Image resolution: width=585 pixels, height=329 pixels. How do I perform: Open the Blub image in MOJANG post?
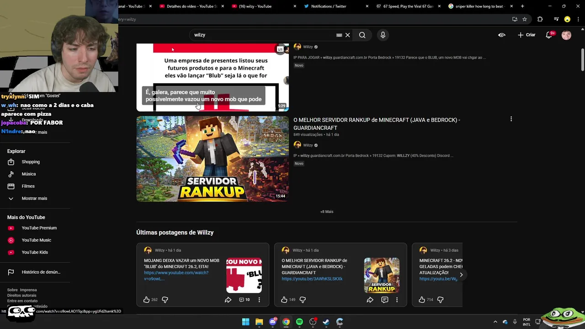pos(244,275)
